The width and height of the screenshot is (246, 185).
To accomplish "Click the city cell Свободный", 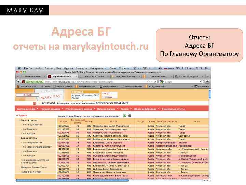I will click(184, 136).
